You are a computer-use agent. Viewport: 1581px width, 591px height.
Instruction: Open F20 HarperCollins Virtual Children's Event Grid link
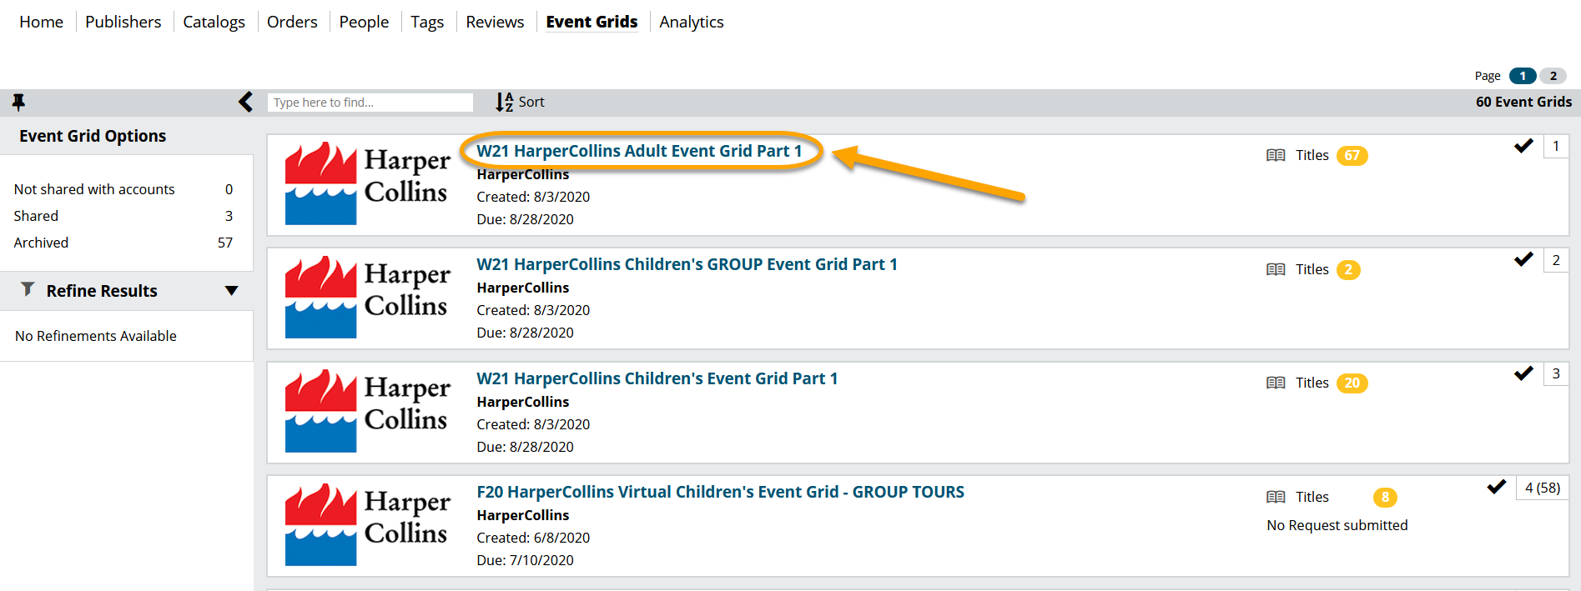[x=720, y=492]
